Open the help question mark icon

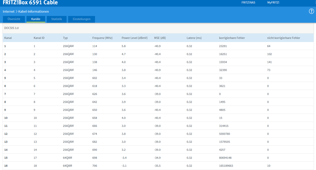pyautogui.click(x=311, y=11)
